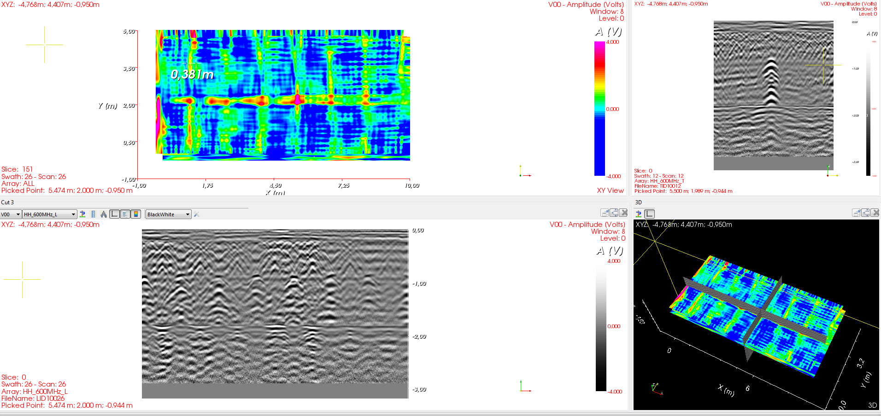Click the 0,381m measurement label on the map
The width and height of the screenshot is (881, 416).
point(192,75)
